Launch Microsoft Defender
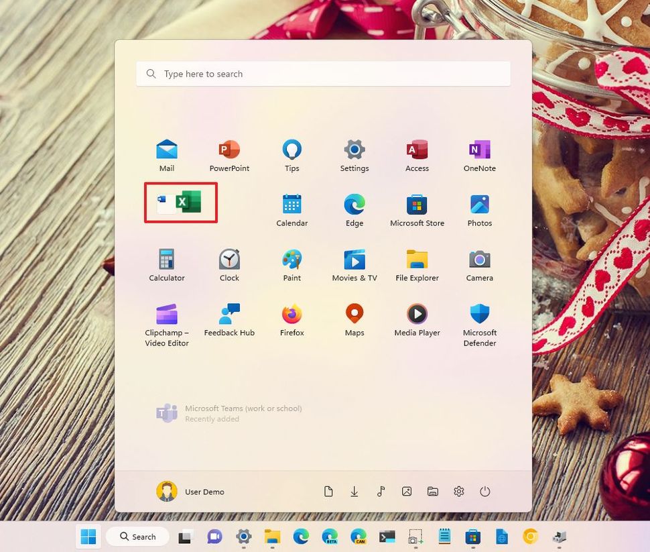The image size is (650, 552). (x=479, y=315)
